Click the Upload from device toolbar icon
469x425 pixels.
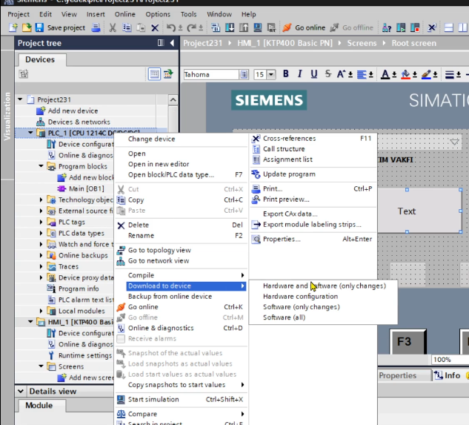(244, 27)
